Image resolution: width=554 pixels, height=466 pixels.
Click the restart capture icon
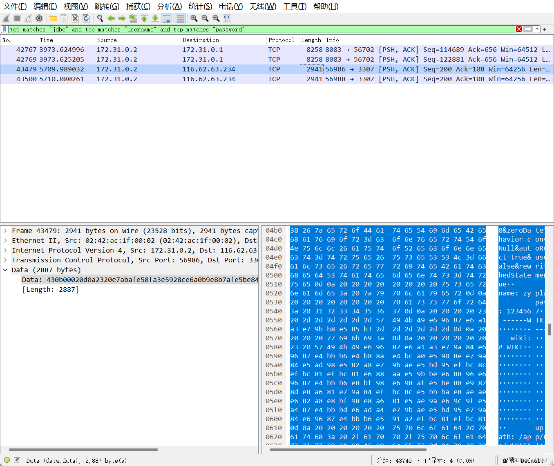coord(28,18)
